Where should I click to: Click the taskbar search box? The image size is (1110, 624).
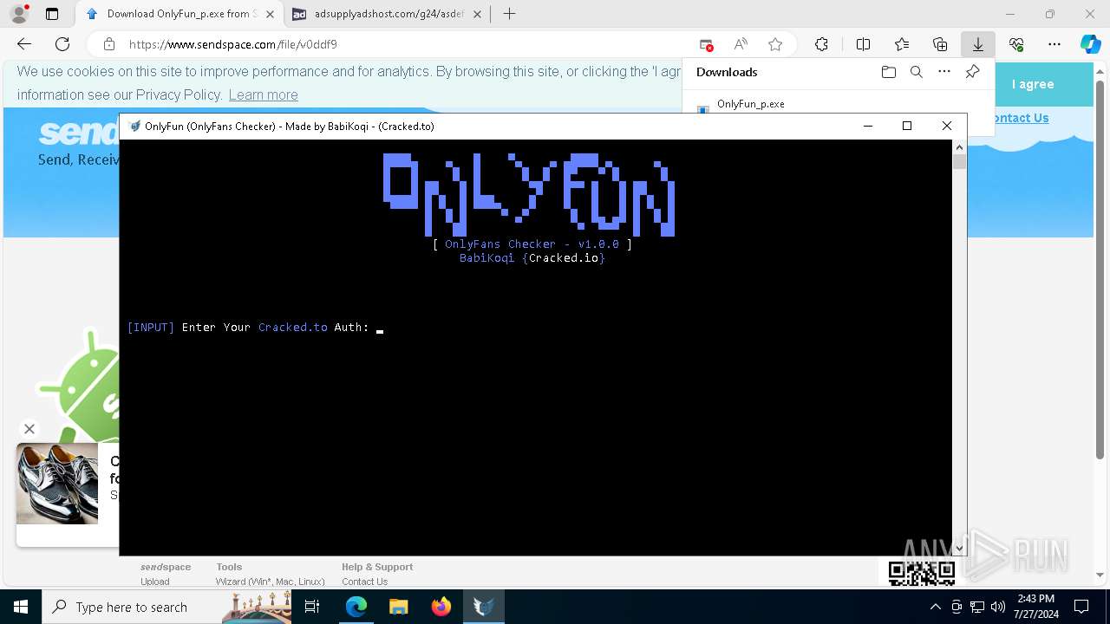tap(166, 607)
